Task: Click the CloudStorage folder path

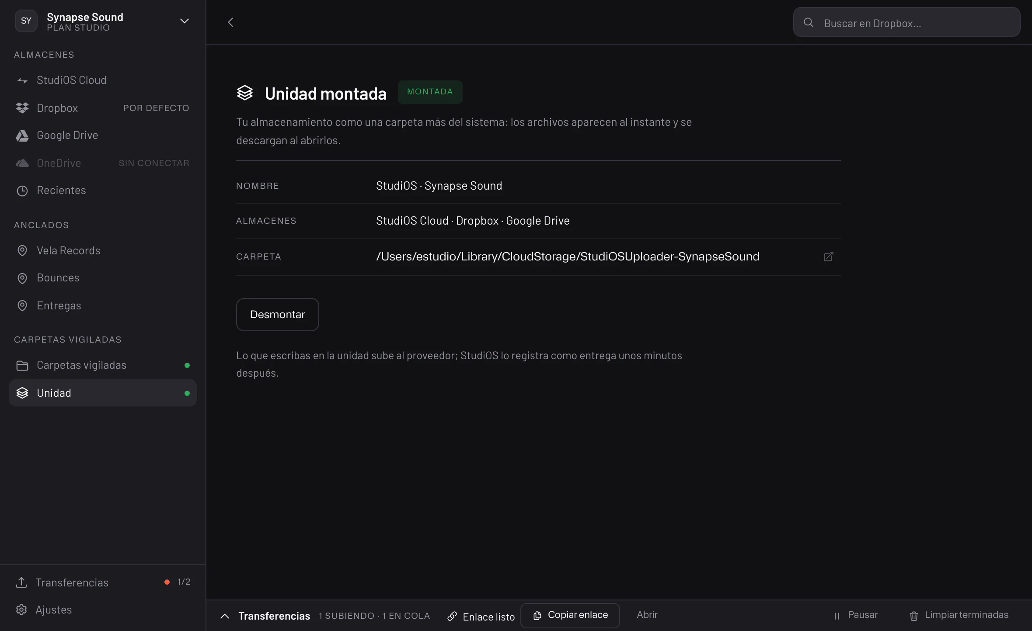Action: (568, 257)
